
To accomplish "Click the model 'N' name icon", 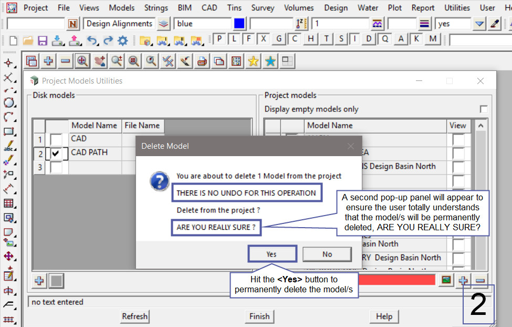I will pos(73,24).
